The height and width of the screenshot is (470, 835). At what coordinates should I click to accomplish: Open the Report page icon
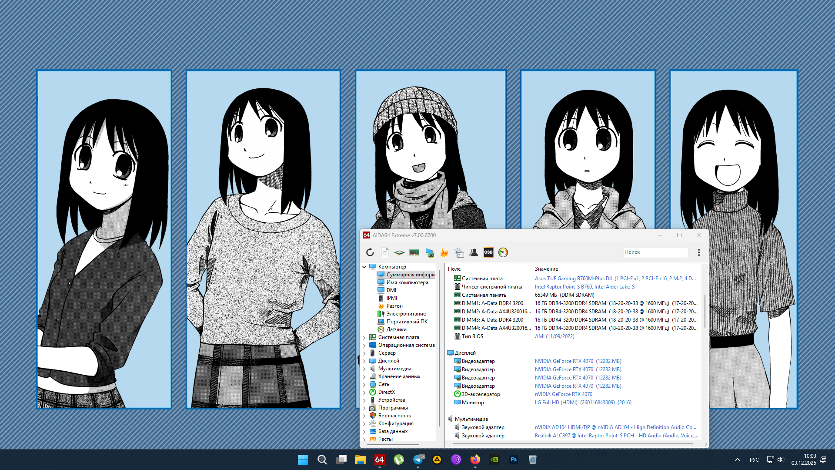(x=384, y=252)
